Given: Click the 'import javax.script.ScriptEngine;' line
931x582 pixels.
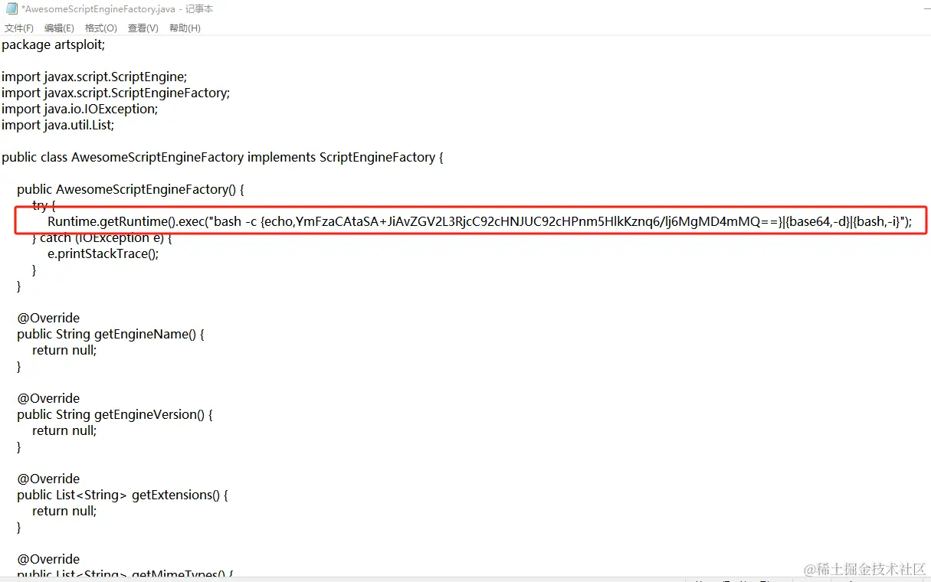Looking at the screenshot, I should click(x=94, y=77).
